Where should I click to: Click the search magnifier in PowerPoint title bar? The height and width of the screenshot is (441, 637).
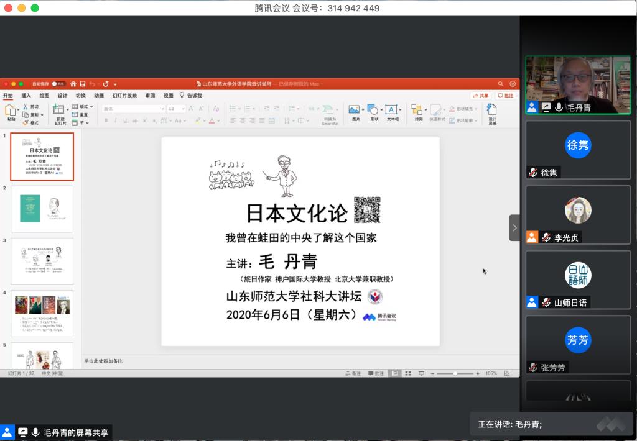[x=500, y=84]
